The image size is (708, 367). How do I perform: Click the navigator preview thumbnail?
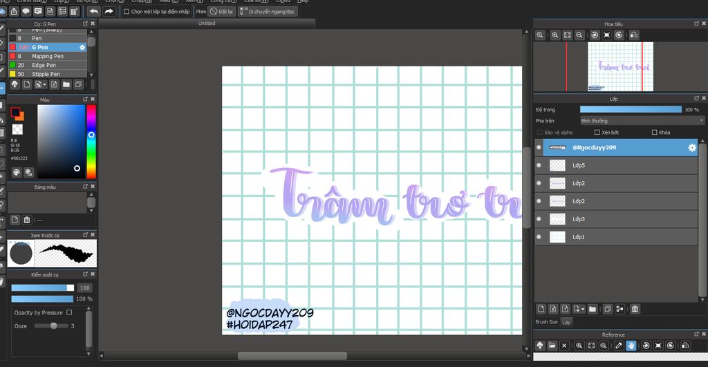click(620, 67)
